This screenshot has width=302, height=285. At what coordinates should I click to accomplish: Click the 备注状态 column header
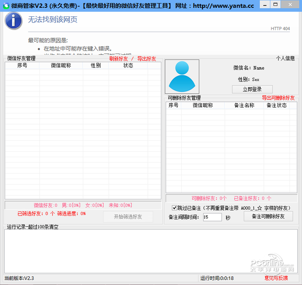[x=277, y=105]
